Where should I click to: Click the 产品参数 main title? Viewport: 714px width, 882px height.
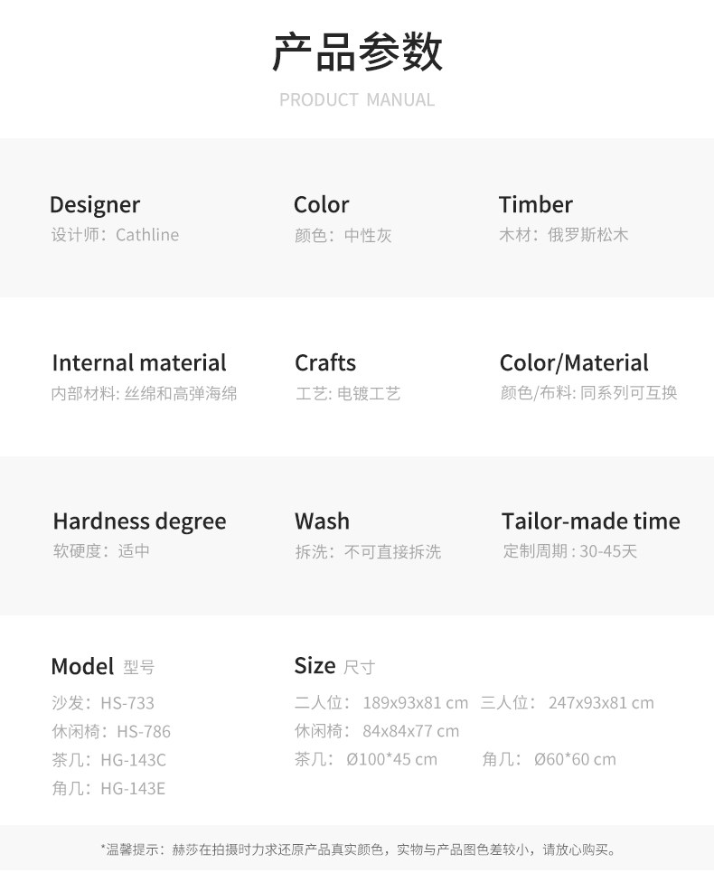click(x=357, y=52)
